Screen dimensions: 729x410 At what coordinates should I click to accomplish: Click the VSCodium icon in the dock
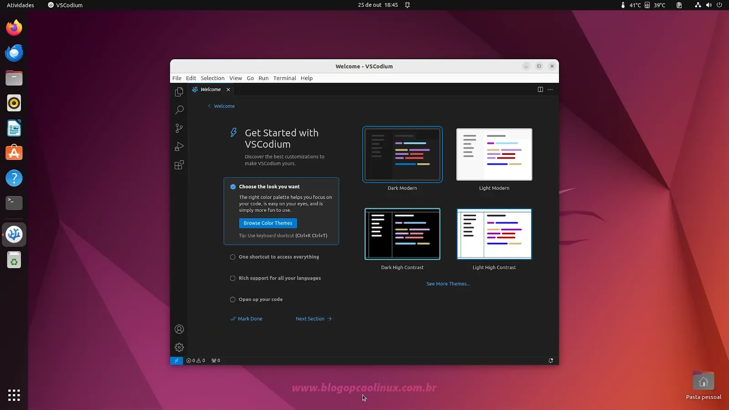(x=14, y=235)
